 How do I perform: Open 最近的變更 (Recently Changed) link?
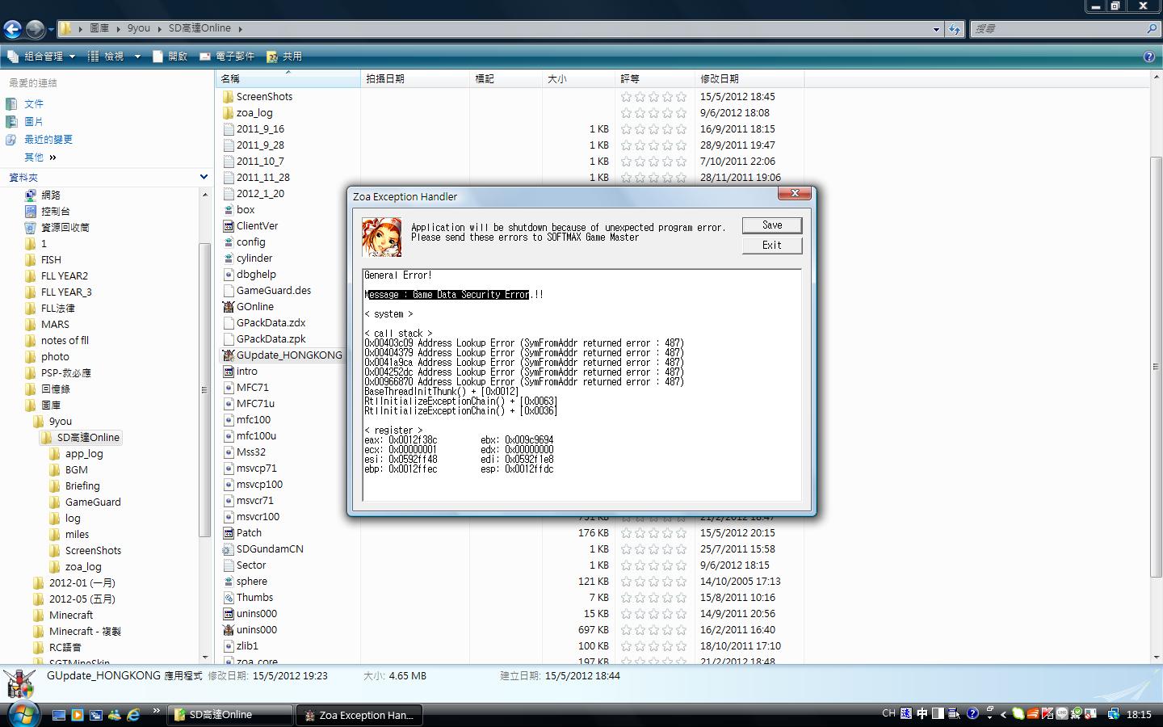pyautogui.click(x=48, y=140)
